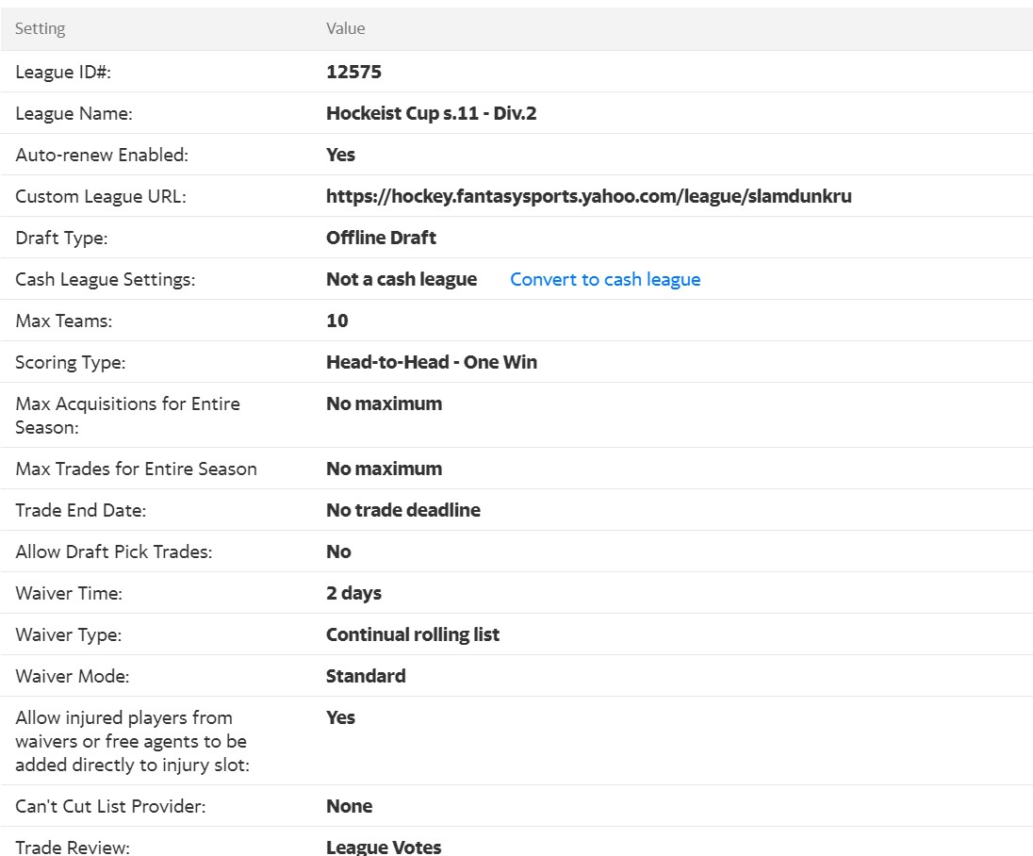This screenshot has width=1033, height=856.
Task: Click the Allow Draft Pick Trades label
Action: point(113,551)
